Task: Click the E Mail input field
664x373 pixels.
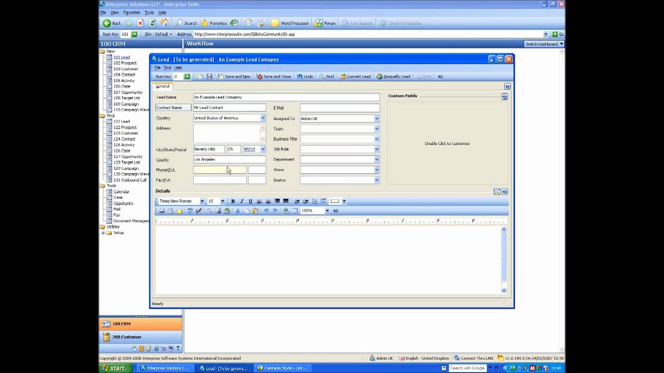Action: (x=339, y=108)
